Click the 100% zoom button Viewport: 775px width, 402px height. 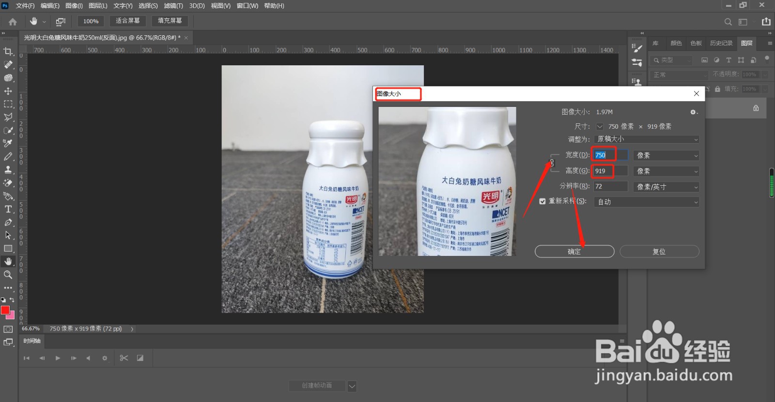point(91,21)
